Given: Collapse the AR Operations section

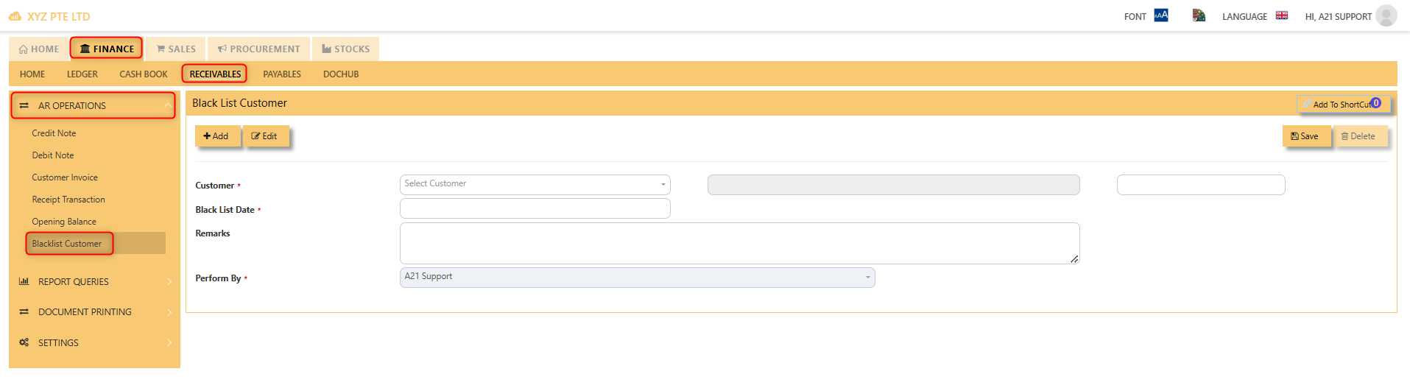Looking at the screenshot, I should pyautogui.click(x=94, y=105).
